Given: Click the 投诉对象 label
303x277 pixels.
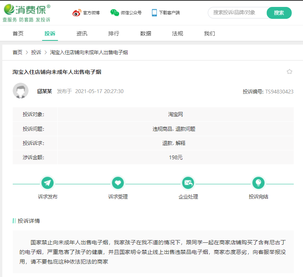Looking at the screenshot, I should click(34, 114).
